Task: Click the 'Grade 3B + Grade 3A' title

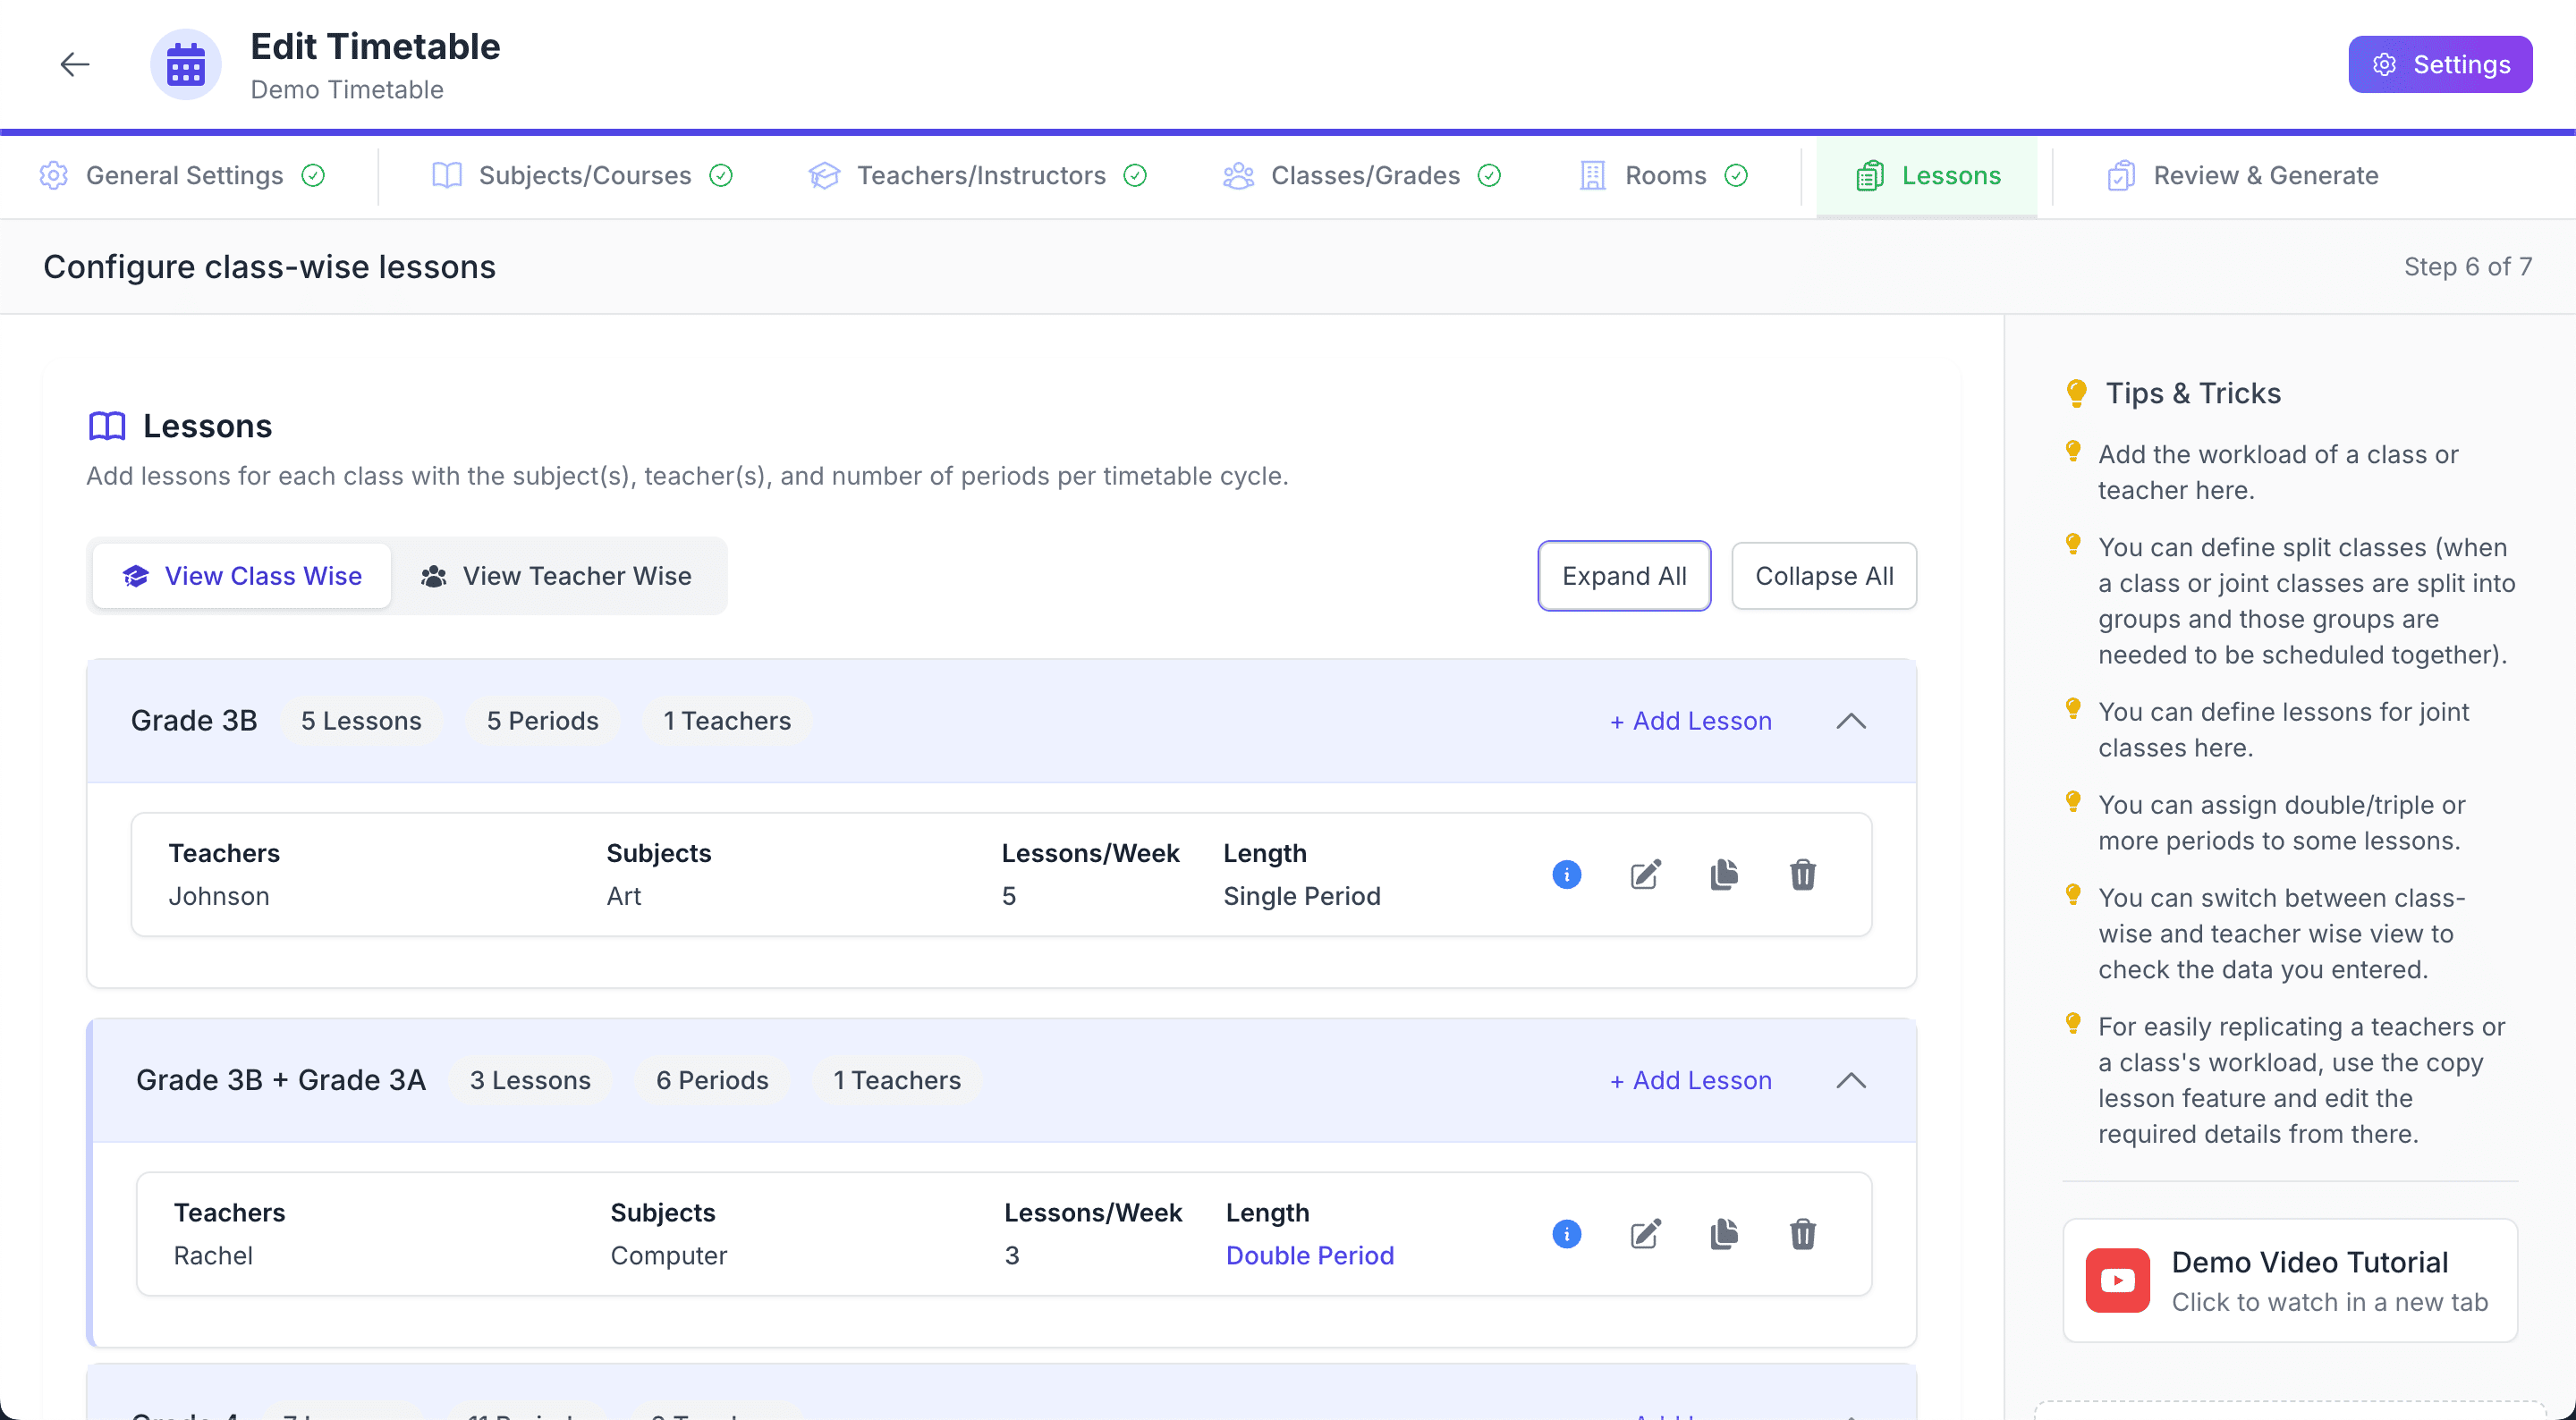Action: (280, 1081)
